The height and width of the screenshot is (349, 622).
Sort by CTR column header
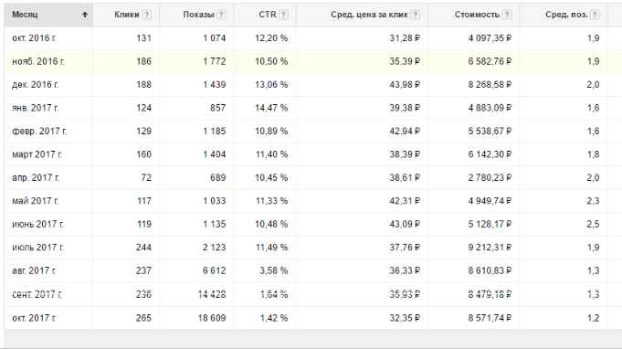267,15
